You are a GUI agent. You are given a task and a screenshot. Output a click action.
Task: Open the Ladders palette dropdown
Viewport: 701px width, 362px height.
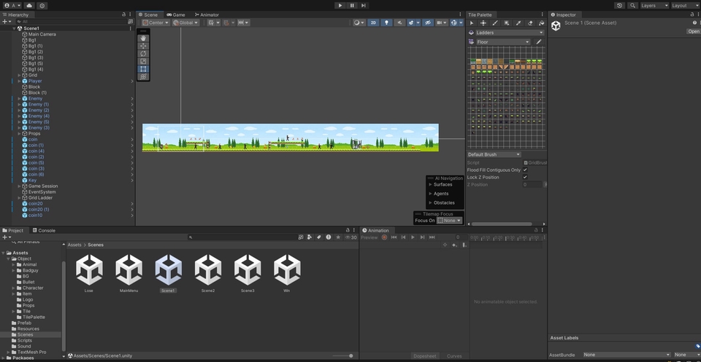tap(508, 33)
